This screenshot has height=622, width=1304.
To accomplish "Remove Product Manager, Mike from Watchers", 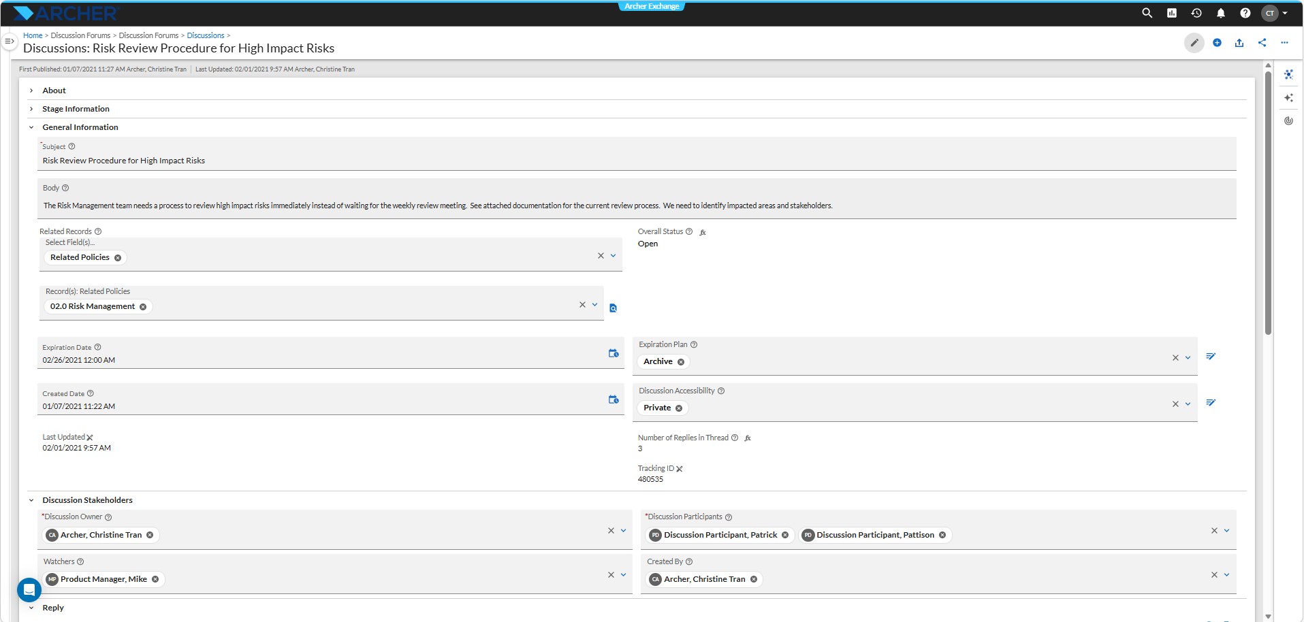I will pos(155,580).
